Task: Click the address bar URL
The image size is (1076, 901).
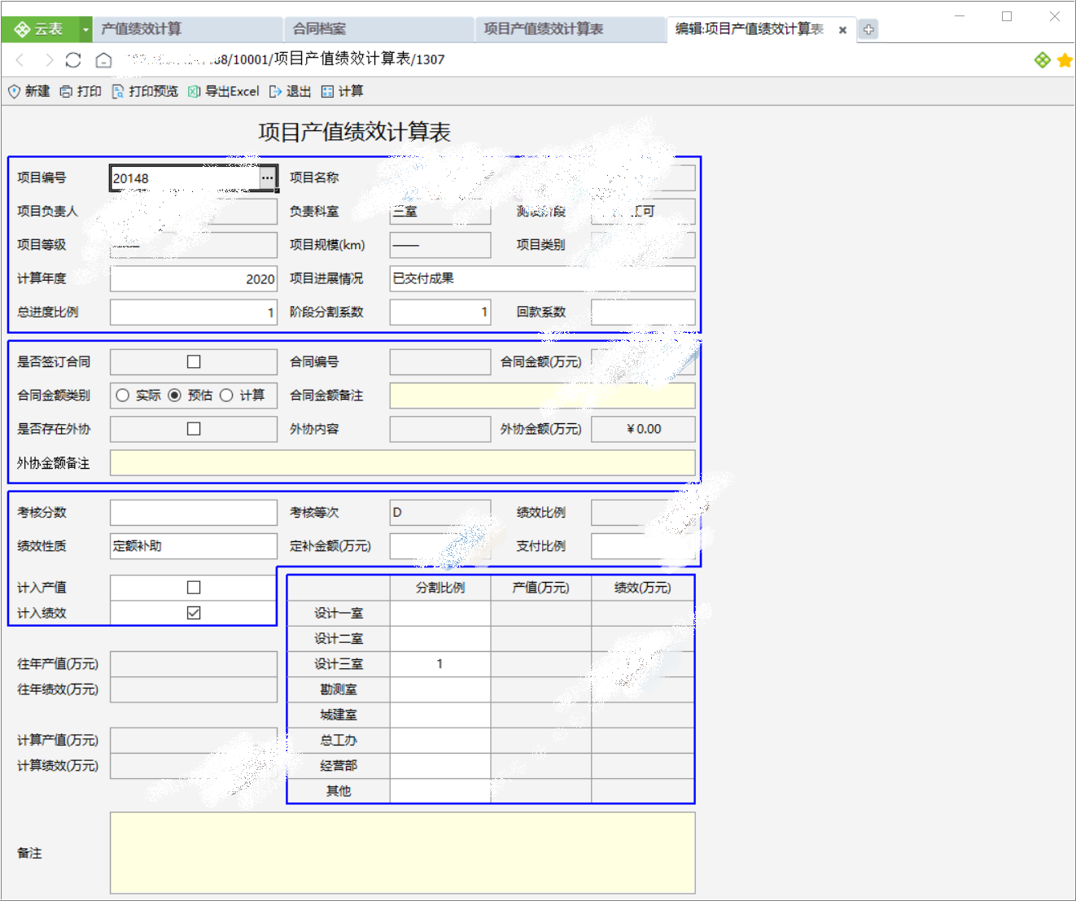Action: (x=286, y=59)
